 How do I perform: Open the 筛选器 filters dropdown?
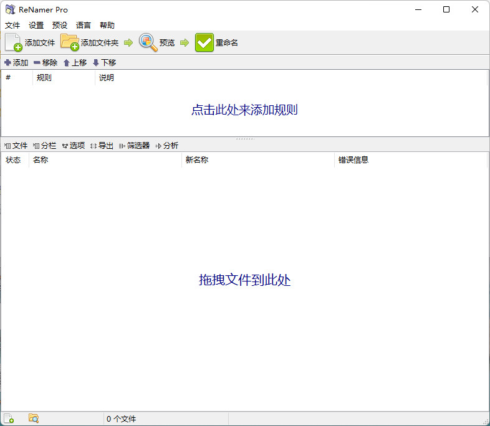click(x=135, y=146)
